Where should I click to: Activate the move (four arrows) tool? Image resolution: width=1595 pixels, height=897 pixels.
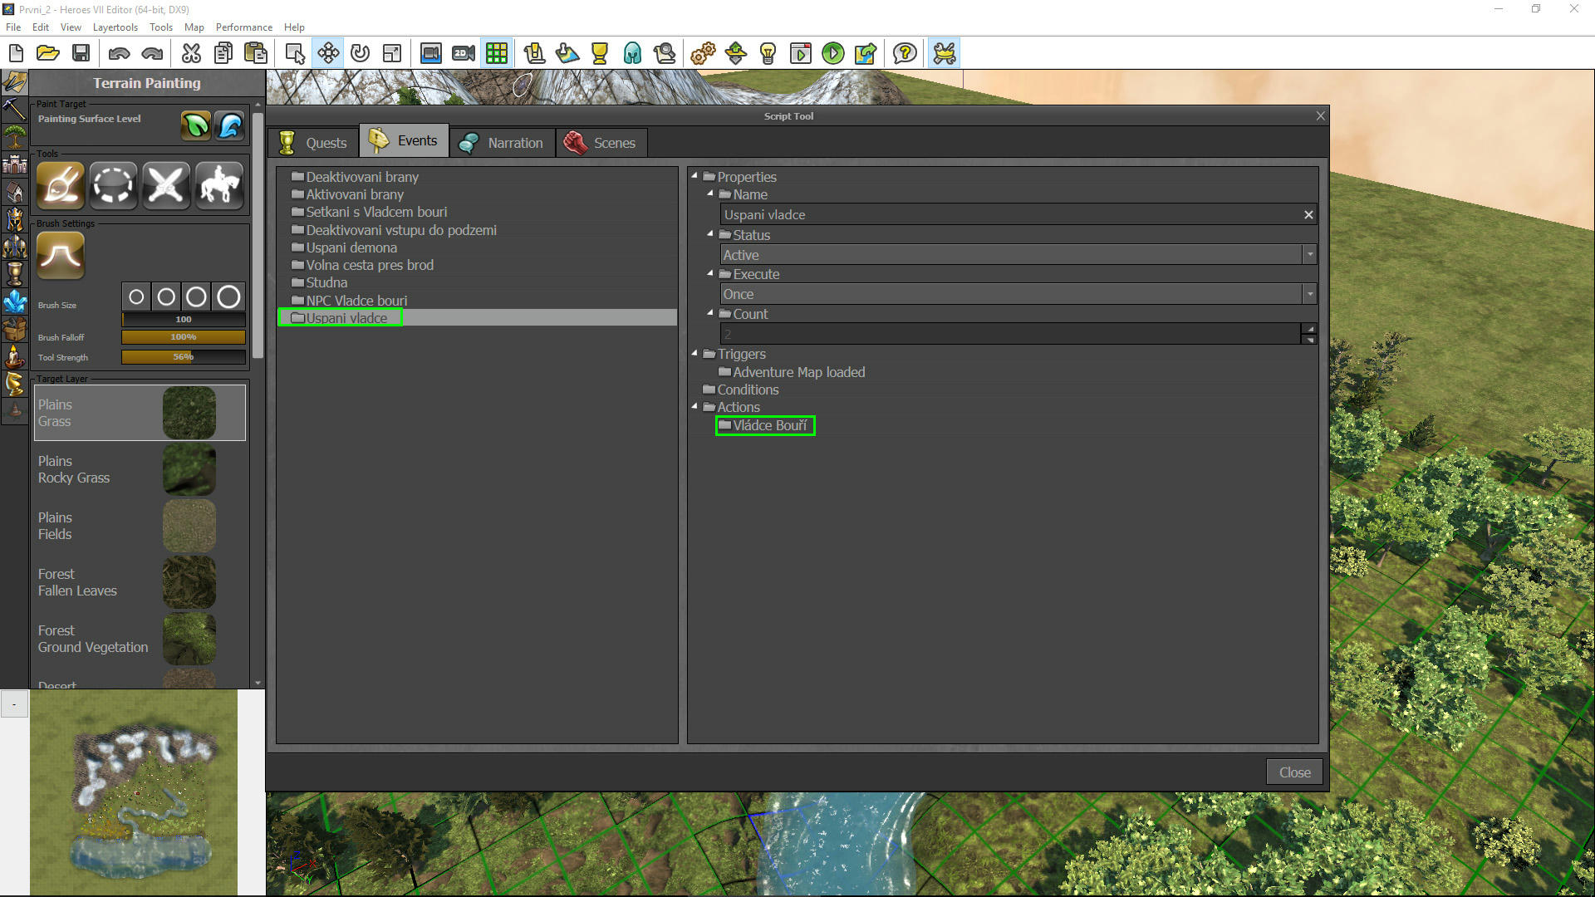click(x=328, y=53)
